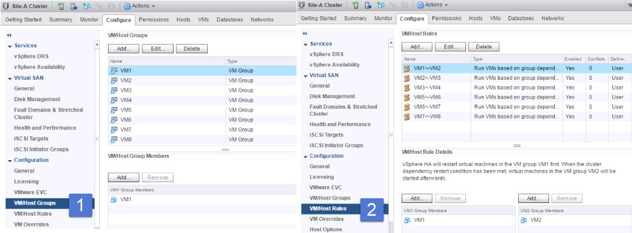
Task: Open Hosts tab in right window
Action: click(476, 18)
